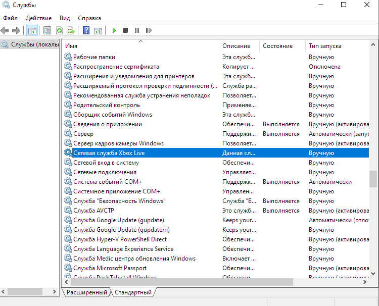Select Сервер кадров камеры Windows

pos(118,143)
